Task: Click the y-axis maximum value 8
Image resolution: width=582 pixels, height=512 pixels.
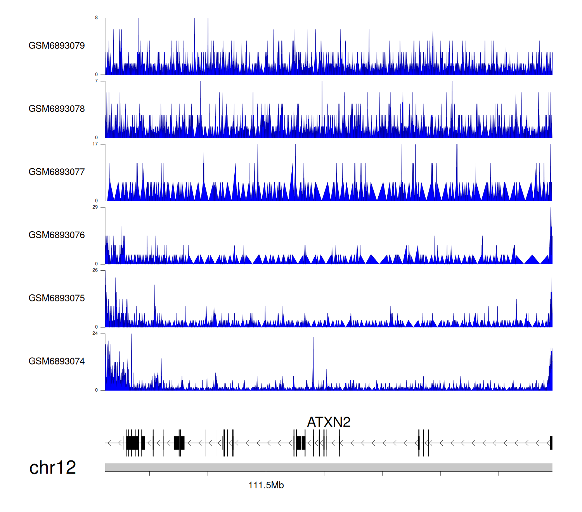Action: click(x=97, y=18)
